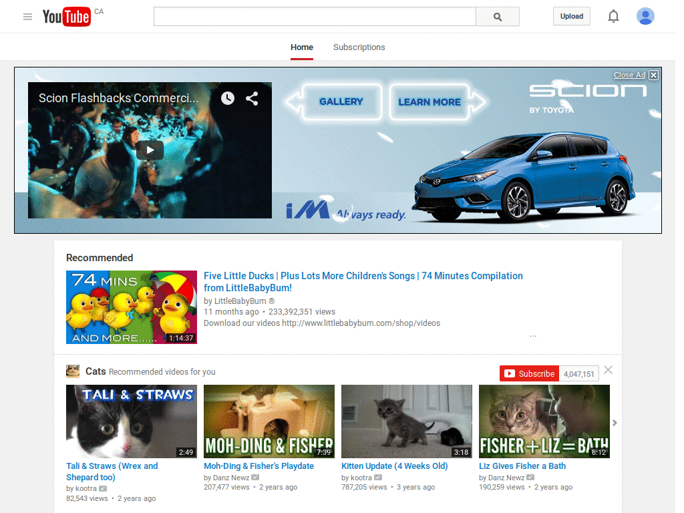Click the Cats channel icon

[73, 371]
